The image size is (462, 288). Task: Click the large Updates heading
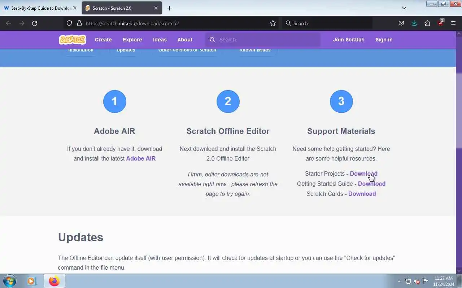tap(80, 237)
